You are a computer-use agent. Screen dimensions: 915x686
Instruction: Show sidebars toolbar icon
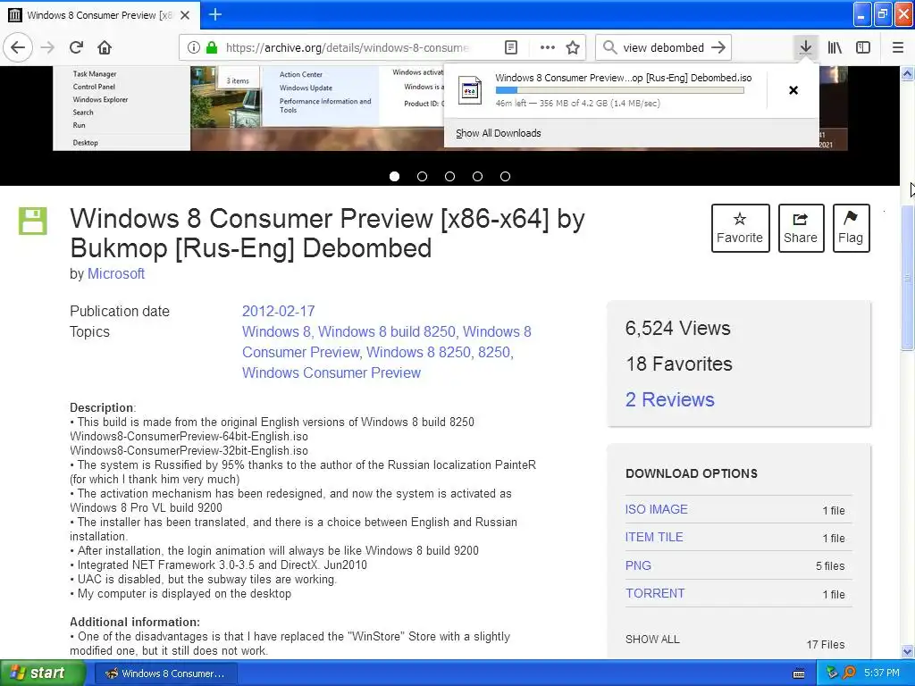point(863,47)
